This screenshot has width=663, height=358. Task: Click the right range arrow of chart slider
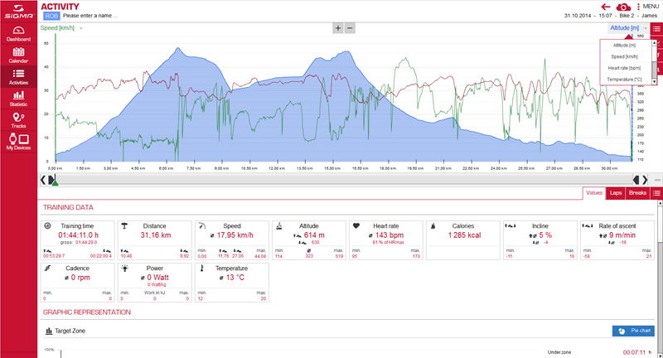pos(645,180)
